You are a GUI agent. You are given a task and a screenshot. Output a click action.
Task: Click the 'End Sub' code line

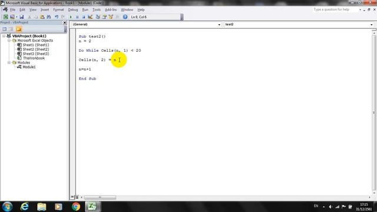point(87,78)
